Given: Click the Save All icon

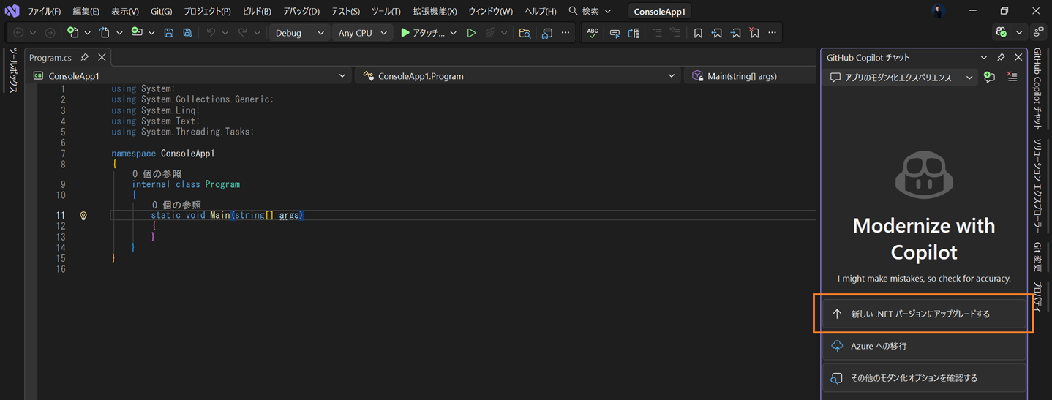Looking at the screenshot, I should point(188,33).
